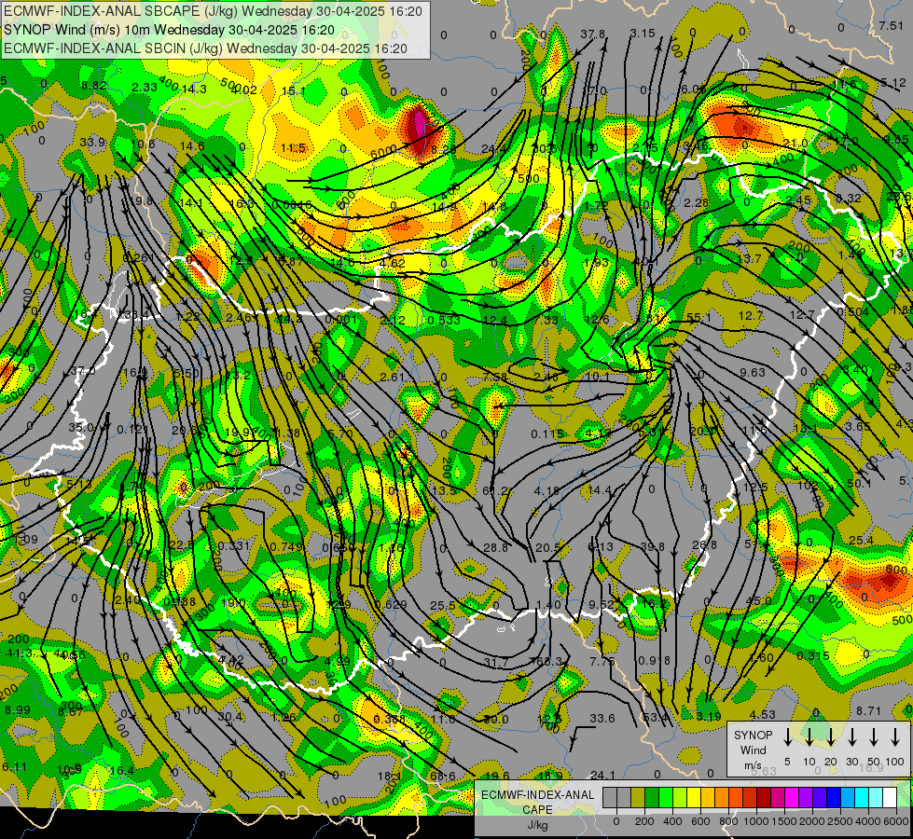The height and width of the screenshot is (839, 913).
Task: Click the map value 0.115
Action: [x=547, y=433]
